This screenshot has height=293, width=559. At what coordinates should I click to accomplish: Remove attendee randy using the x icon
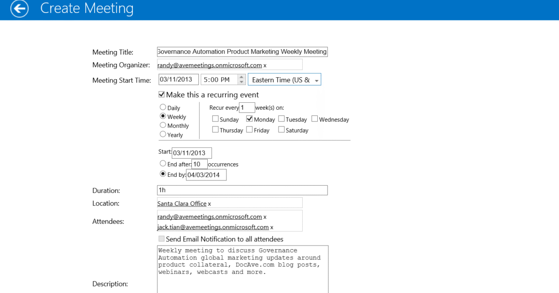[x=265, y=217]
